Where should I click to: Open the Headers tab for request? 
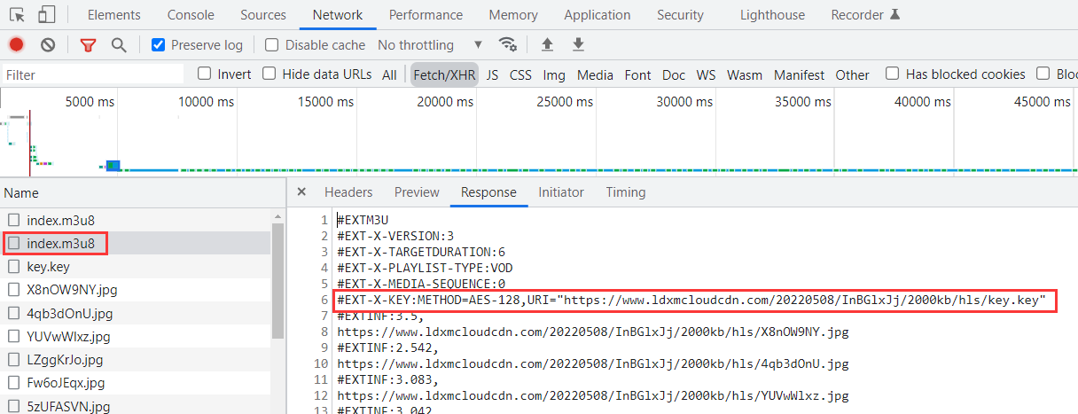click(x=348, y=192)
